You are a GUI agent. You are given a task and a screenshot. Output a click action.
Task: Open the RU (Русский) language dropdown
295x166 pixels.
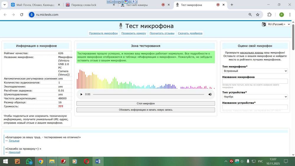coord(278,24)
